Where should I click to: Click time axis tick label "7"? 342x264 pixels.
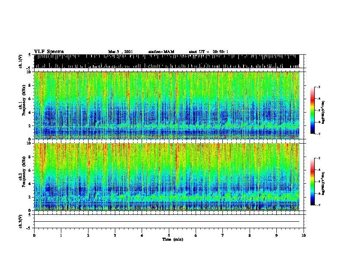[x=223, y=235]
